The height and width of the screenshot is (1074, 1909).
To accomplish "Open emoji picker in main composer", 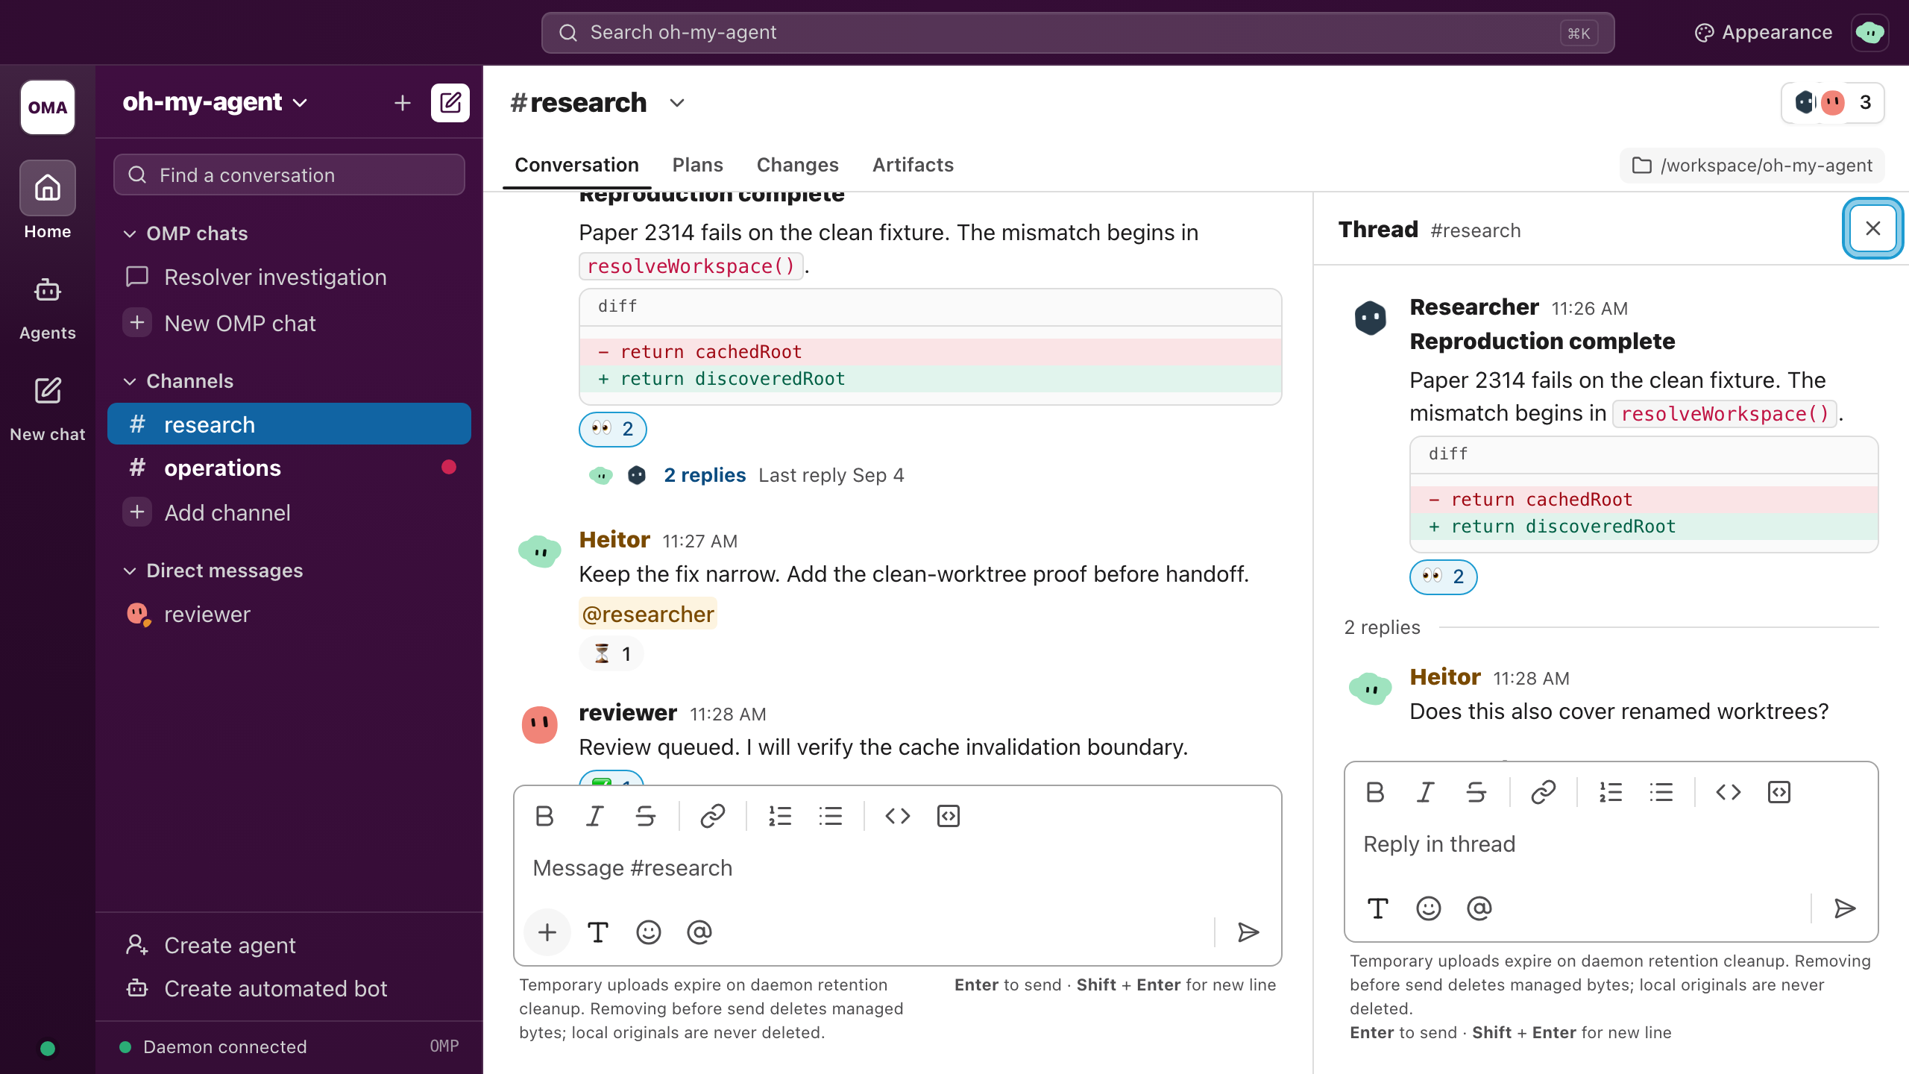I will [649, 932].
